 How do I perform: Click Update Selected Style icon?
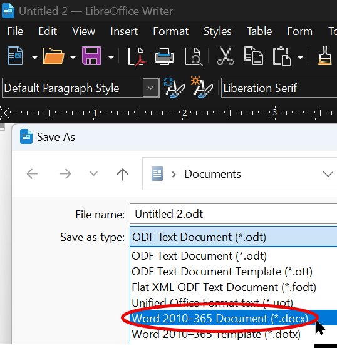[174, 88]
